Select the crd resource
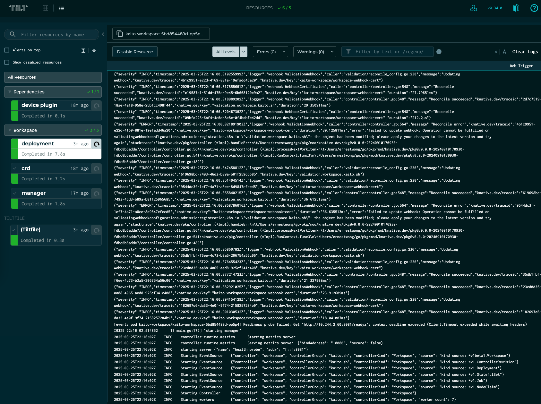Screen dimensions: 541x404 [56, 174]
